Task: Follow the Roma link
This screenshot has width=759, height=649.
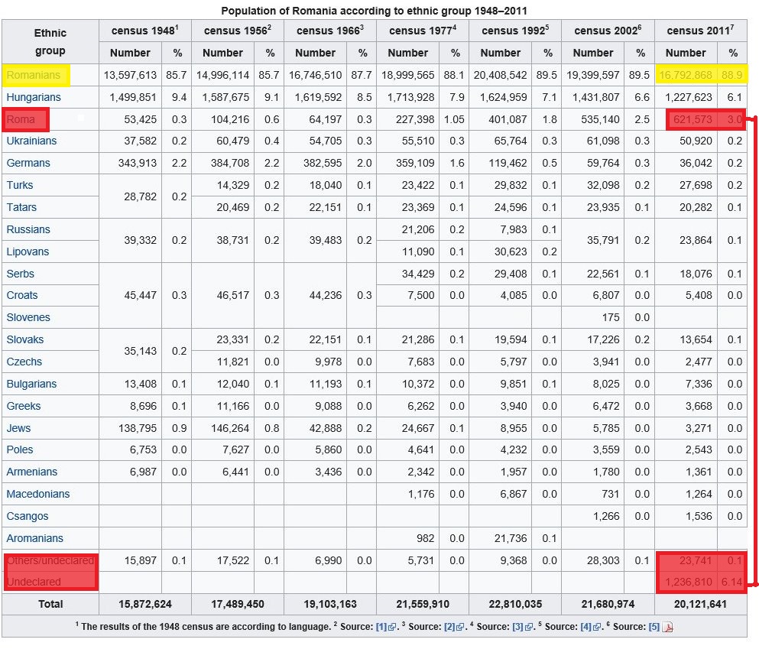Action: pos(21,119)
